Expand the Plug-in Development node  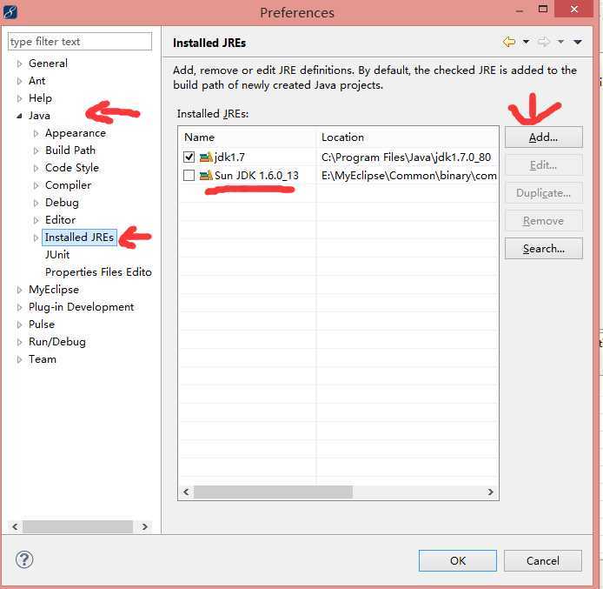pyautogui.click(x=20, y=307)
